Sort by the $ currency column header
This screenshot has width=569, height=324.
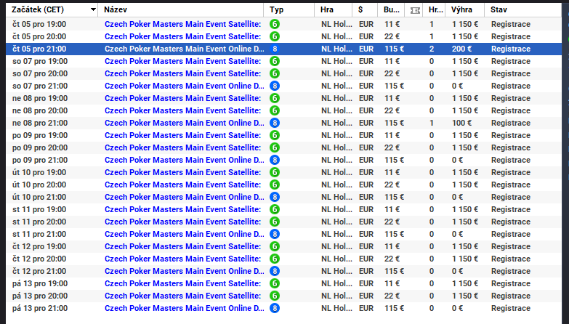[x=365, y=9]
